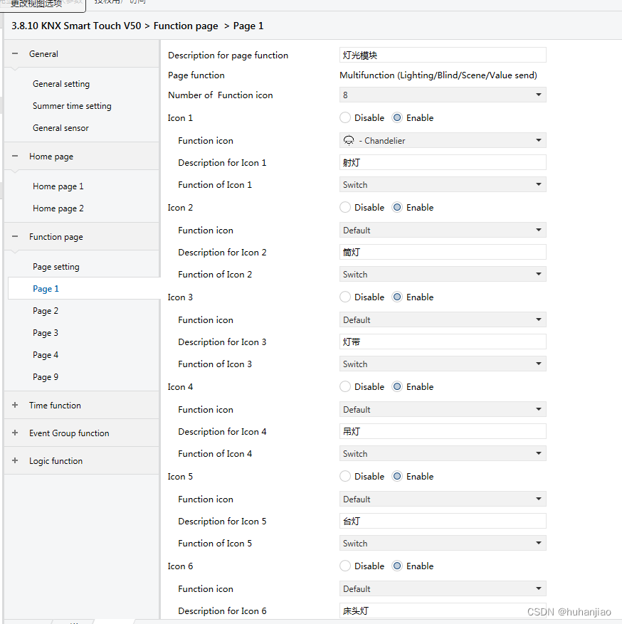Open Number of Function icon dropdown
Screen dimensions: 622x624
click(x=442, y=95)
